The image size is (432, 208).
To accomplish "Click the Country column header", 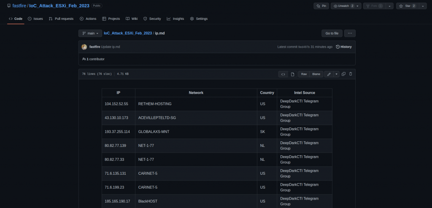I will (267, 93).
